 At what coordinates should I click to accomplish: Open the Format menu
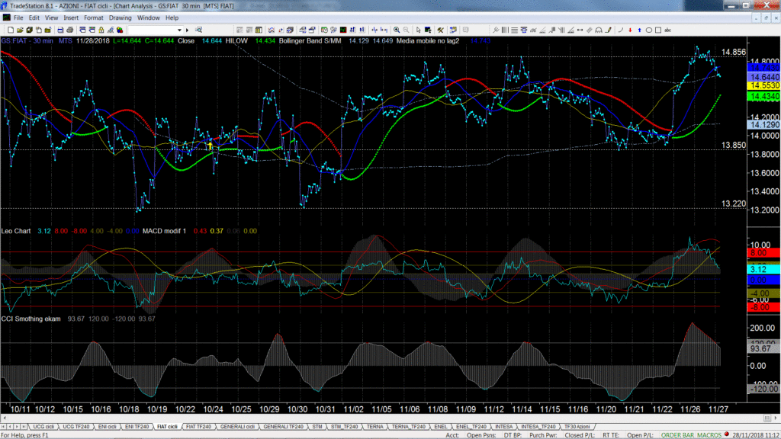point(93,18)
